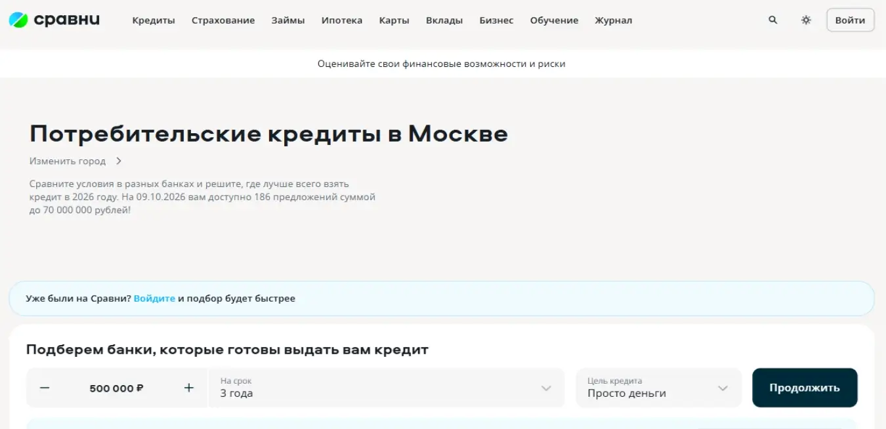Open the Займы menu item
Image resolution: width=886 pixels, height=429 pixels.
point(288,20)
